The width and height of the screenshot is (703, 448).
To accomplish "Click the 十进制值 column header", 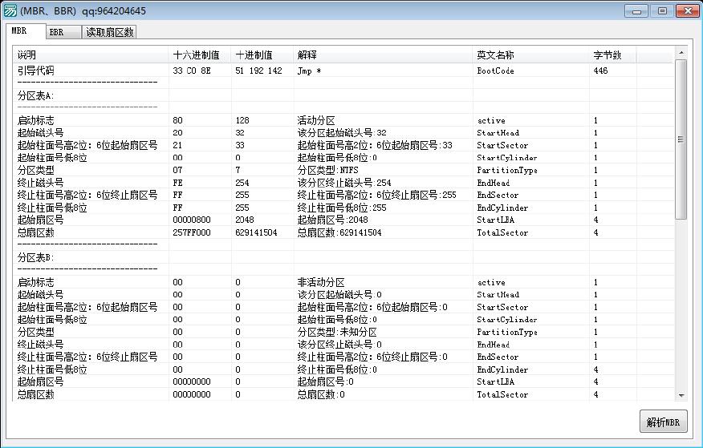I will (262, 55).
